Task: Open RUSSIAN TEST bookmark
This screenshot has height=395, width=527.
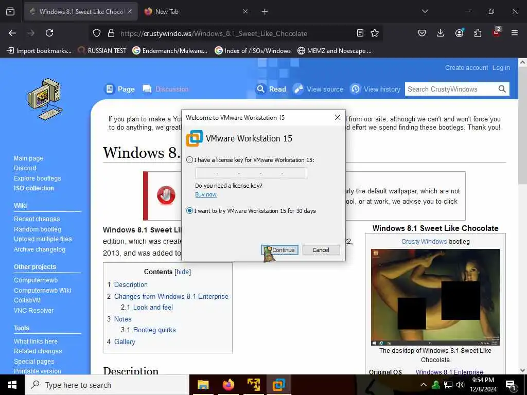Action: point(102,51)
